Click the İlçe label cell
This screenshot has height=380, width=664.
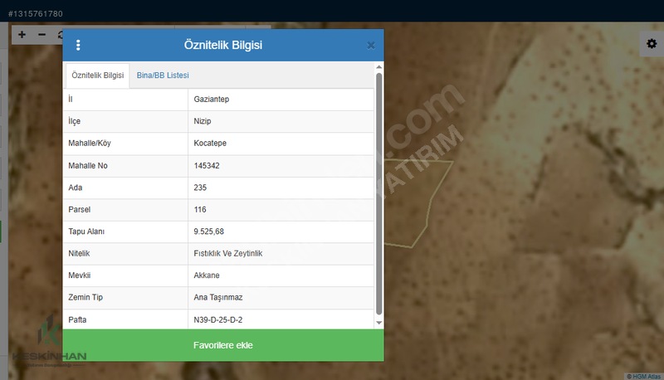click(x=125, y=121)
